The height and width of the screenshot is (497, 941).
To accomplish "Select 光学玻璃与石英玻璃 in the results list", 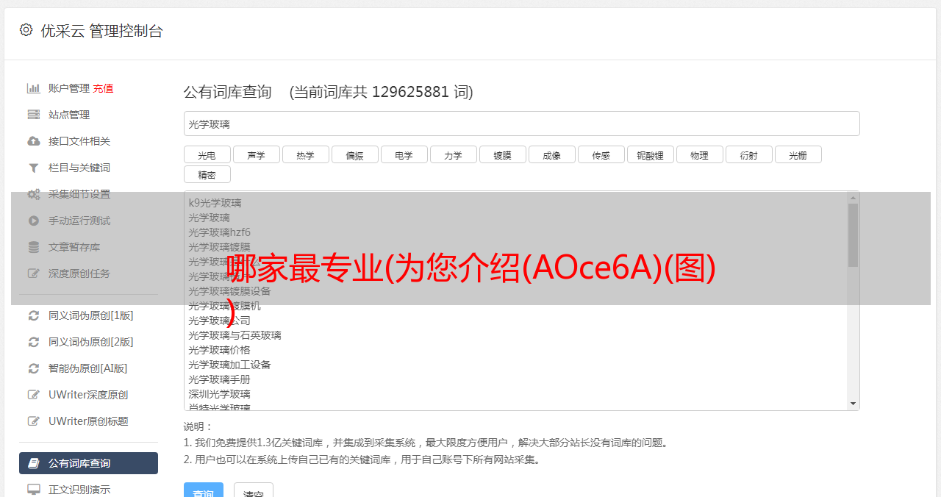I will point(235,335).
